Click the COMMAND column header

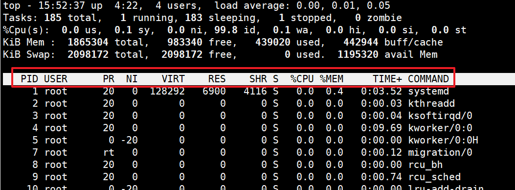[x=428, y=79]
